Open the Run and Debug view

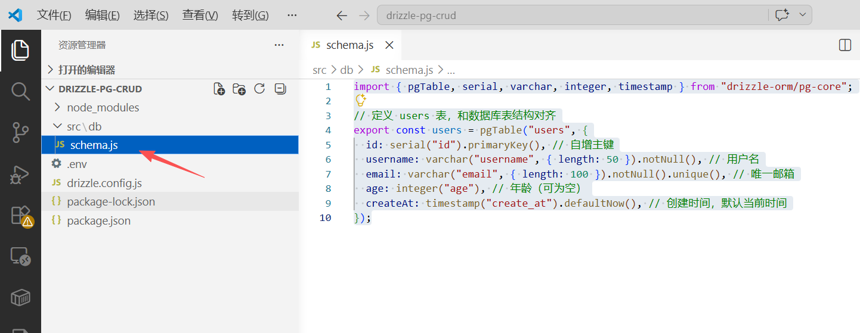(x=20, y=174)
